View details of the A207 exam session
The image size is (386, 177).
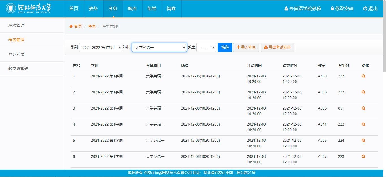pyautogui.click(x=363, y=156)
